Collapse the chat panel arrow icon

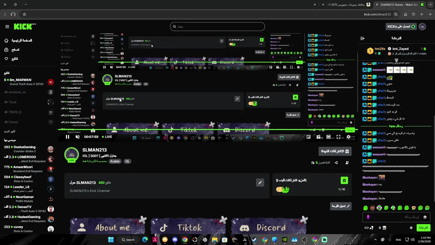362,38
